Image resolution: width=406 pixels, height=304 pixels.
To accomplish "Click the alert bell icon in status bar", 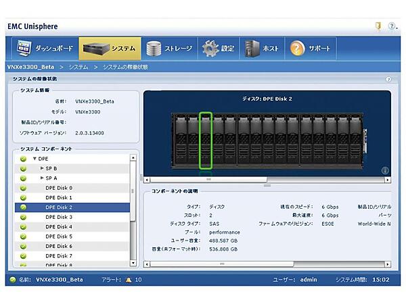I will [129, 279].
